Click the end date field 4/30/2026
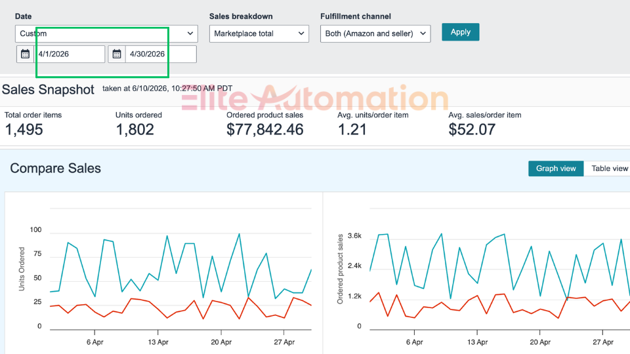This screenshot has width=630, height=354. click(161, 54)
